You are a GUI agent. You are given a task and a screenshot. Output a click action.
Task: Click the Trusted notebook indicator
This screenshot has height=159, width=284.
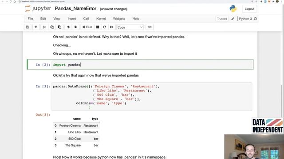pos(222,19)
